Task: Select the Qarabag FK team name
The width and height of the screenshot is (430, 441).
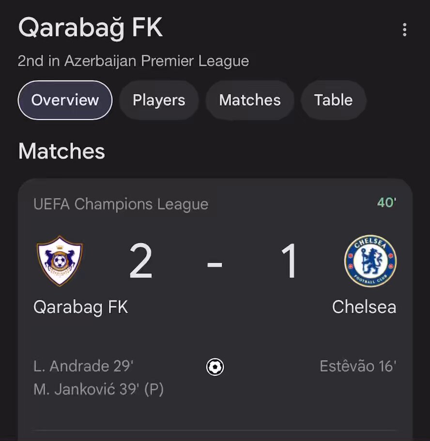Action: point(81,307)
